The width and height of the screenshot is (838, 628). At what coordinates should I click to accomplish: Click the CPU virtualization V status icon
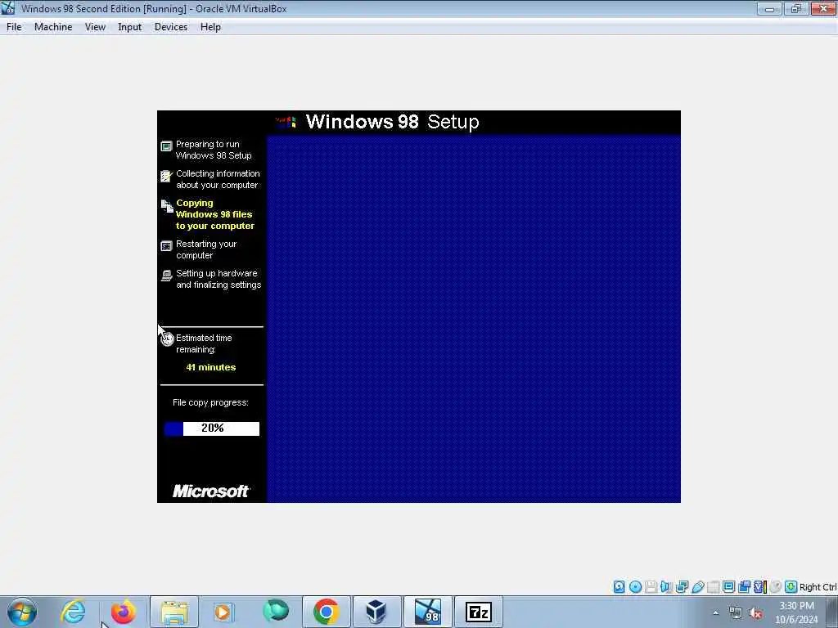(759, 587)
